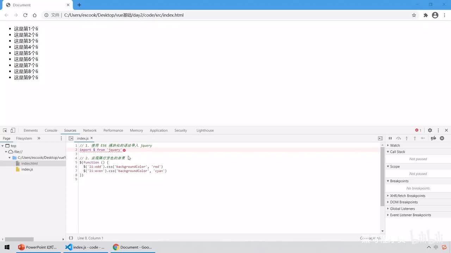Open DevTools customize three-dot menu
This screenshot has height=253, width=451.
[438, 130]
